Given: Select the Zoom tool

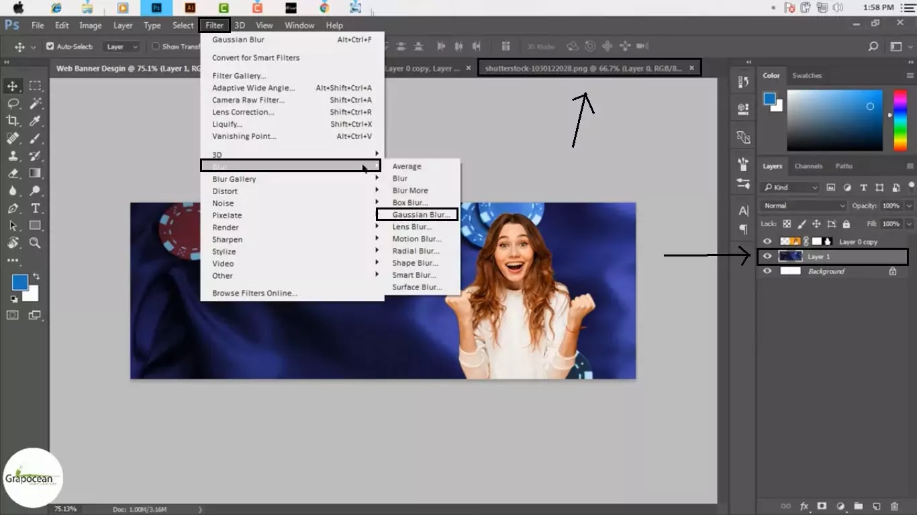Looking at the screenshot, I should [x=36, y=243].
